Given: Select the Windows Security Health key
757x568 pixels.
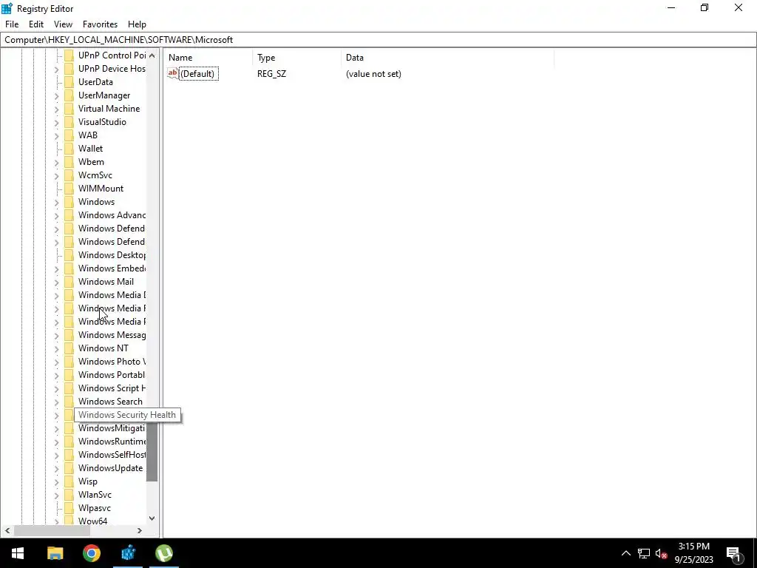Looking at the screenshot, I should point(127,415).
